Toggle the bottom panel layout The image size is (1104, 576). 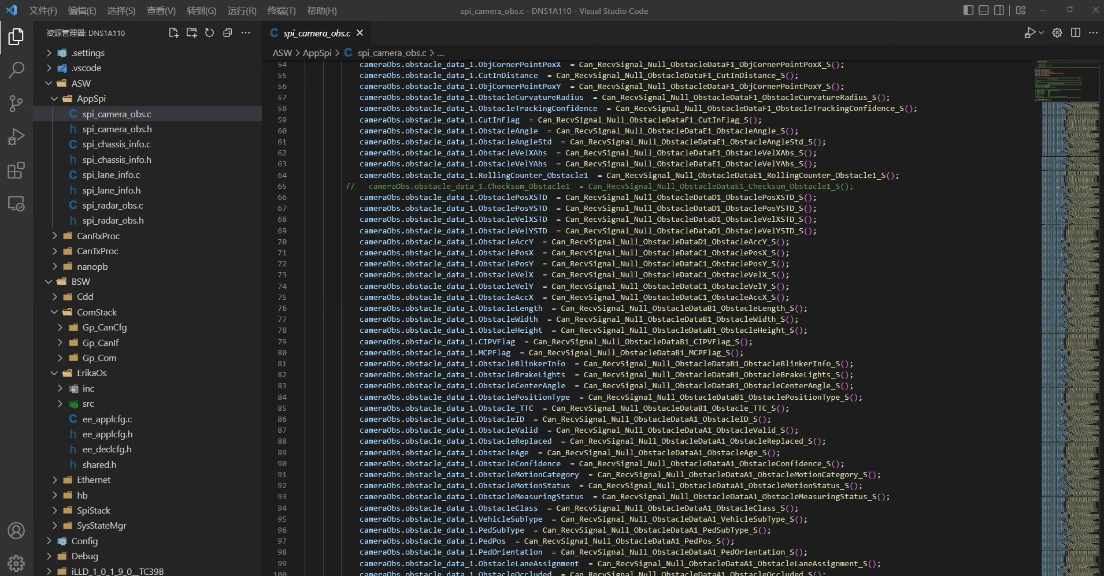point(984,10)
